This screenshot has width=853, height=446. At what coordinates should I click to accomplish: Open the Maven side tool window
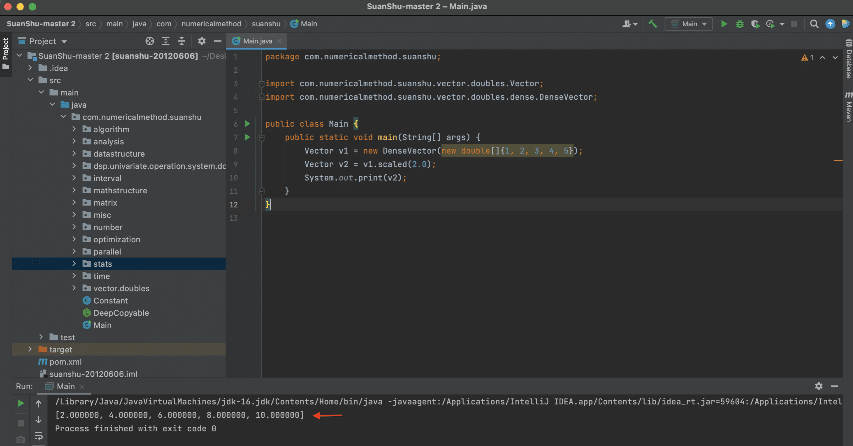(848, 107)
